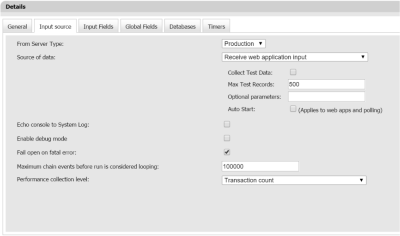Open the Input Fields tab

[x=98, y=27]
